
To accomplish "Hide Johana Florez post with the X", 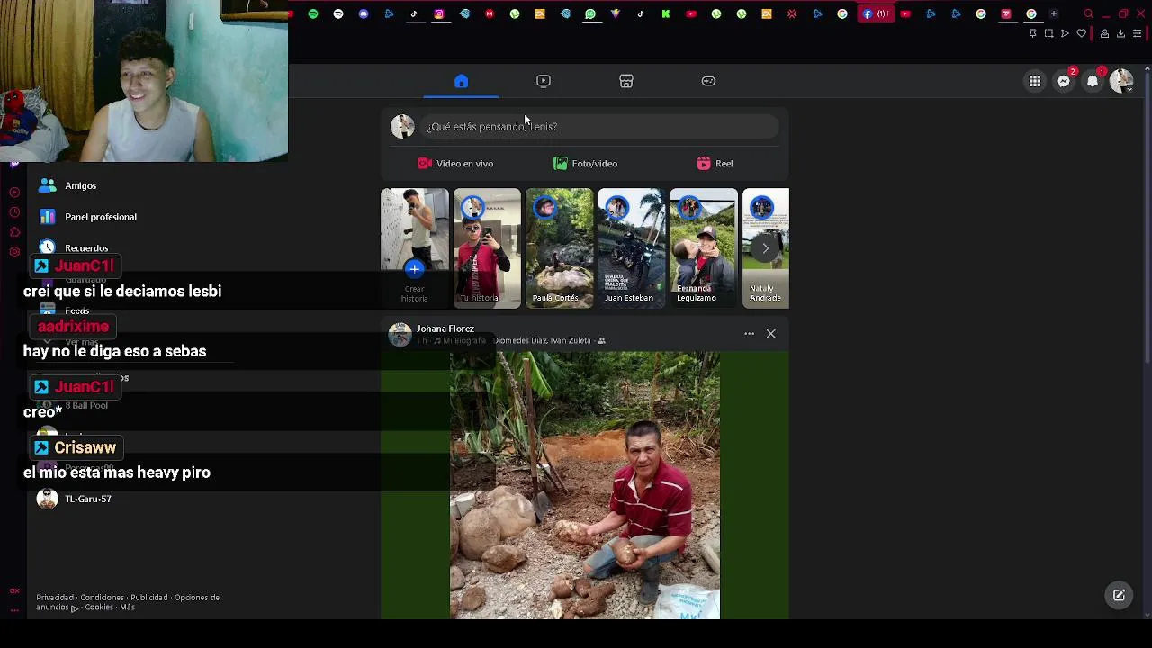I will 770,334.
